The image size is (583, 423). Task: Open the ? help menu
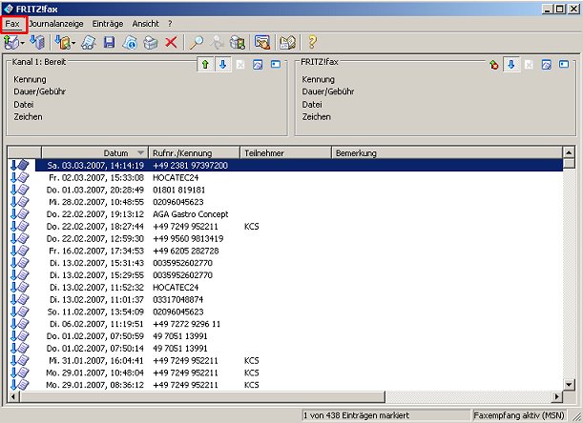pos(170,24)
